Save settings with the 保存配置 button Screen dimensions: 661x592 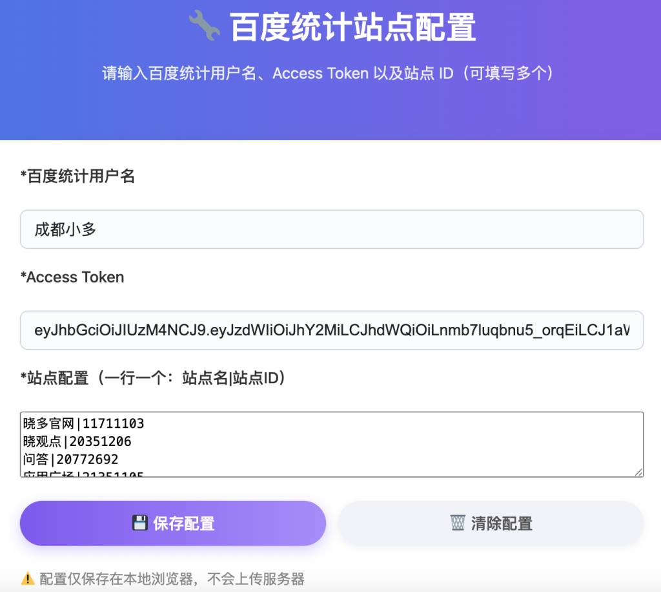pyautogui.click(x=173, y=523)
